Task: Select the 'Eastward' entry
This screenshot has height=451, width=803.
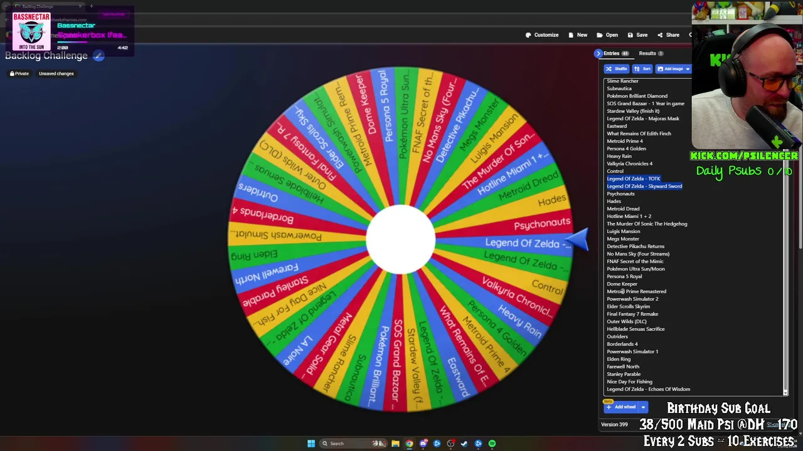Action: [617, 126]
